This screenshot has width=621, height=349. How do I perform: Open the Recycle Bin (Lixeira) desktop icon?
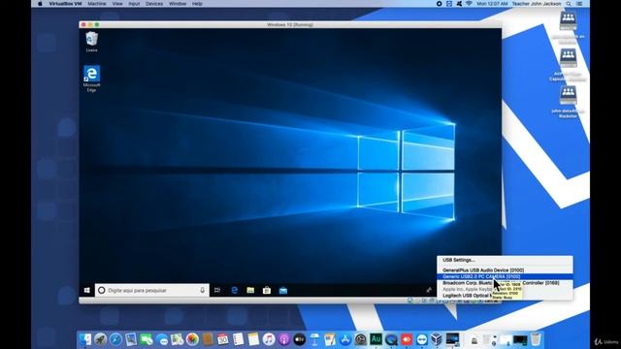point(91,42)
